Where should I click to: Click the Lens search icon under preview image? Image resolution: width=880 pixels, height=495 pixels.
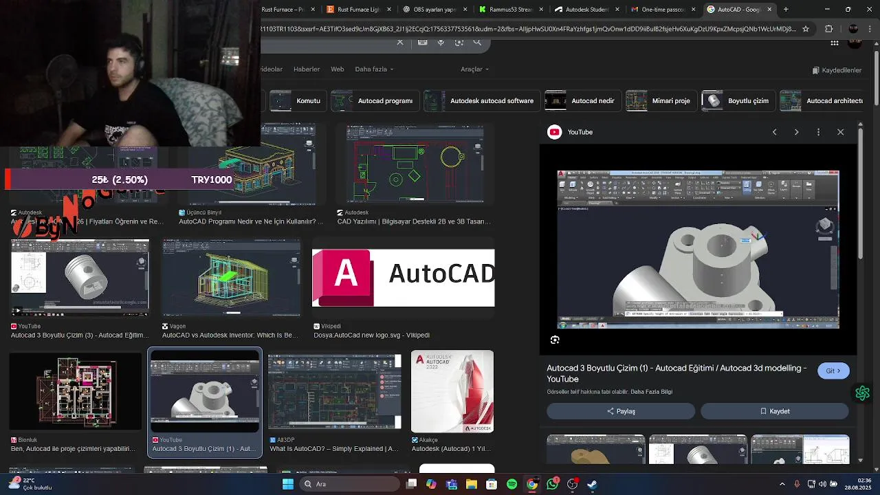click(555, 340)
